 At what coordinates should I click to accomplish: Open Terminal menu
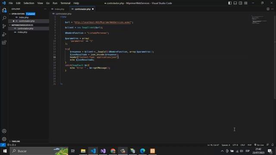(x=65, y=3)
